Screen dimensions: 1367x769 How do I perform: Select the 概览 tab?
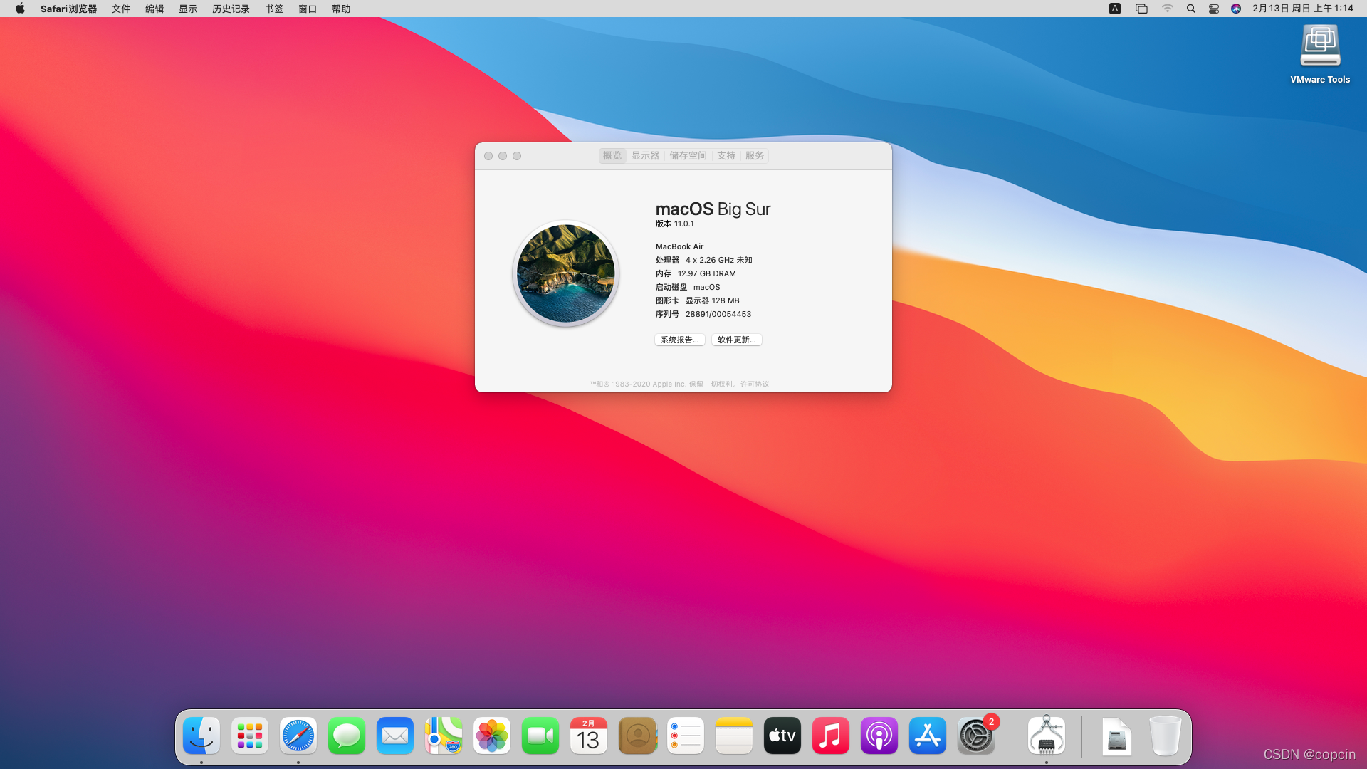click(x=612, y=155)
